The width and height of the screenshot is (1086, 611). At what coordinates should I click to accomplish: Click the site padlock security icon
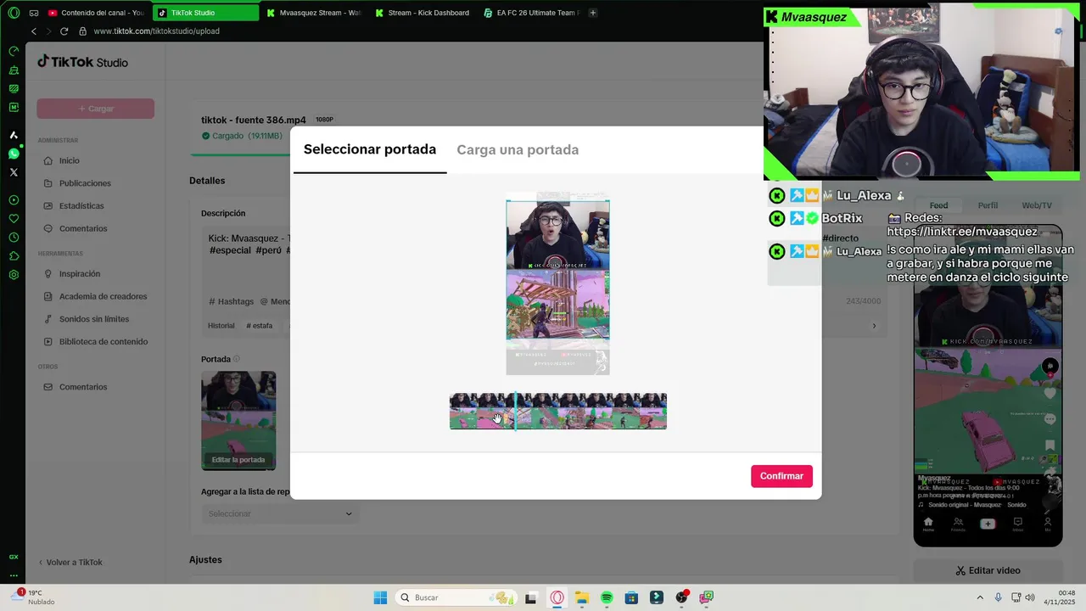click(x=83, y=31)
